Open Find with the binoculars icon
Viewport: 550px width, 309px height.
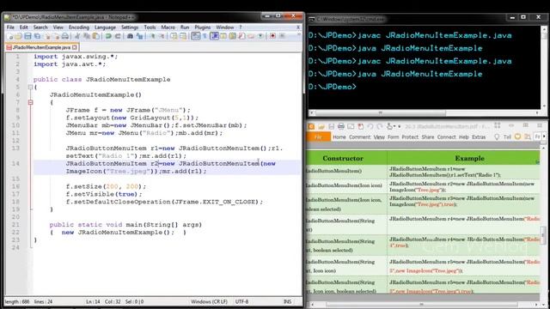[x=130, y=36]
